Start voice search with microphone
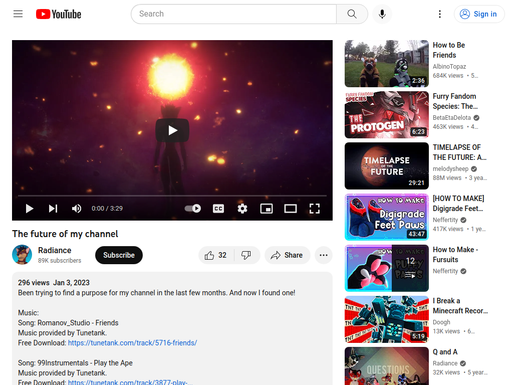The height and width of the screenshot is (385, 513). click(382, 14)
